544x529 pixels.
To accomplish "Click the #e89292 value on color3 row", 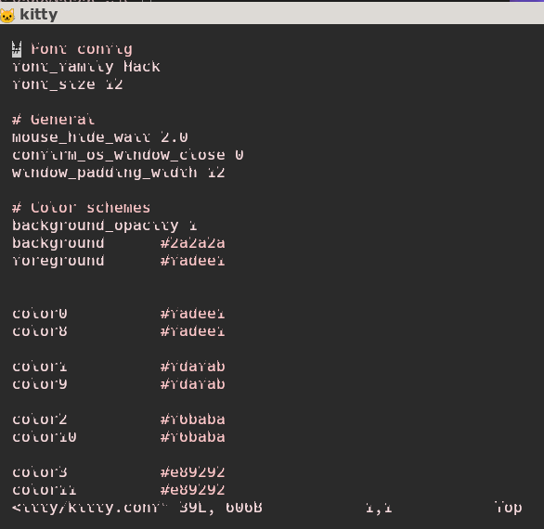I will coord(192,472).
